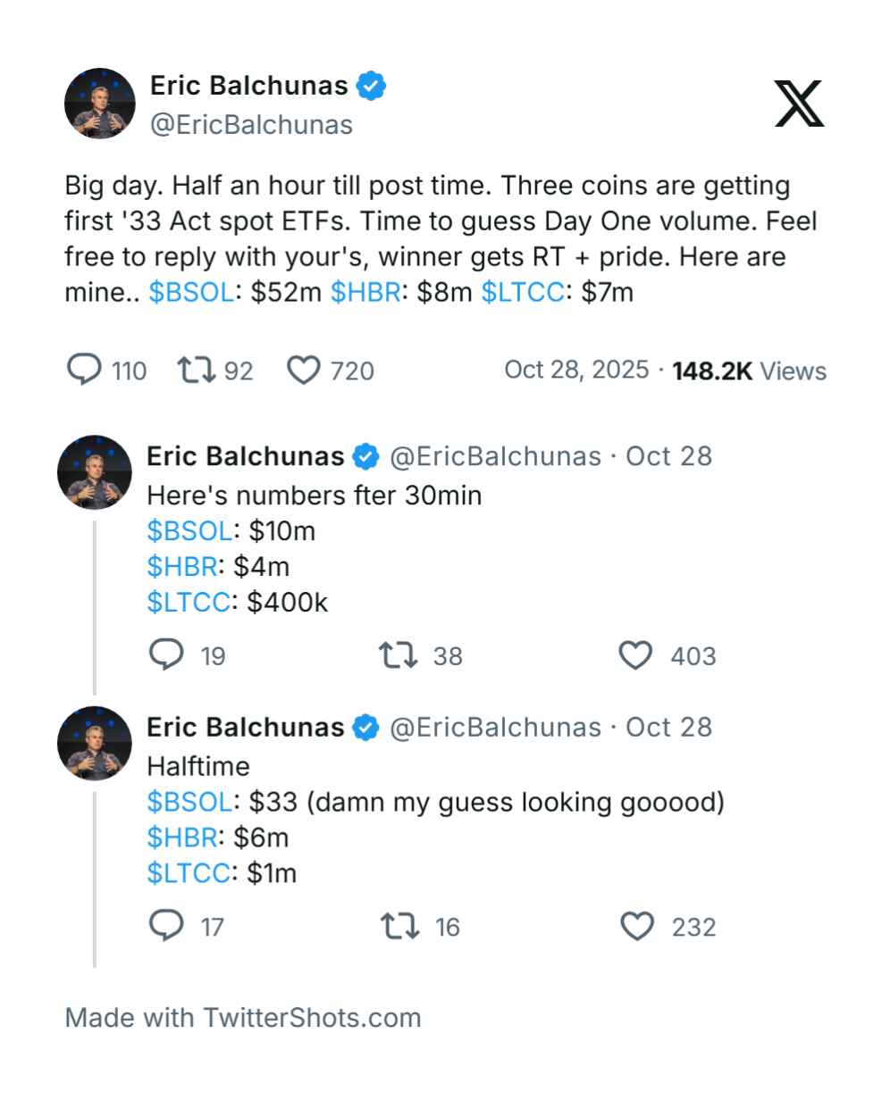Click the verified badge on the Halftime reply
The height and width of the screenshot is (1100, 890).
point(364,728)
